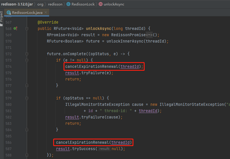
Task: Click line number 568 in the gutter
Action: [8, 28]
